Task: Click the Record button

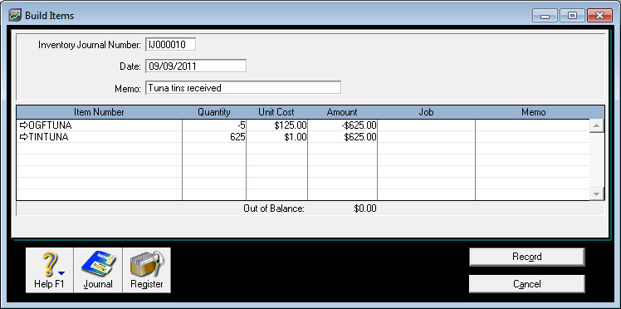Action: click(x=526, y=257)
